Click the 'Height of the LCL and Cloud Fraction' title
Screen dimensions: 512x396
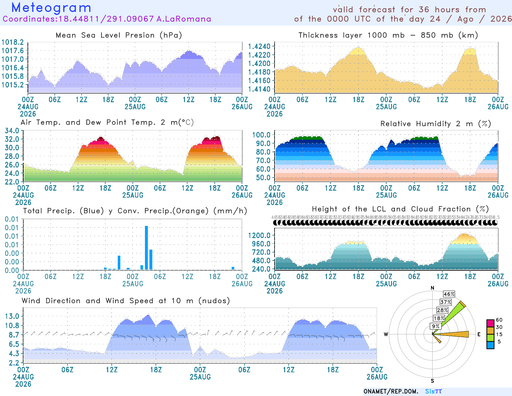tap(400, 209)
